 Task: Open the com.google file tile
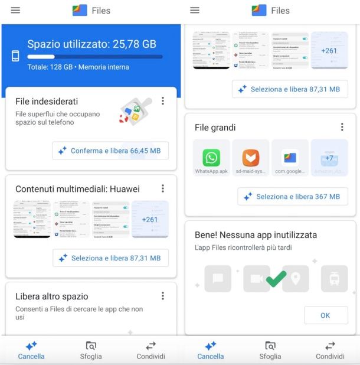[290, 158]
